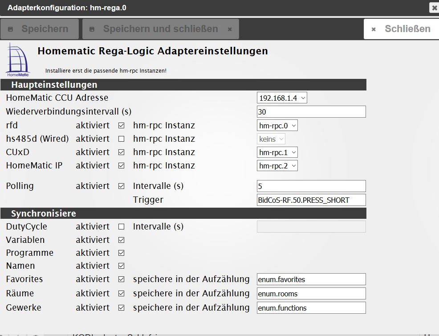Open the HomeMatic IP hm-rpc.2 dropdown
The height and width of the screenshot is (336, 439).
(277, 166)
